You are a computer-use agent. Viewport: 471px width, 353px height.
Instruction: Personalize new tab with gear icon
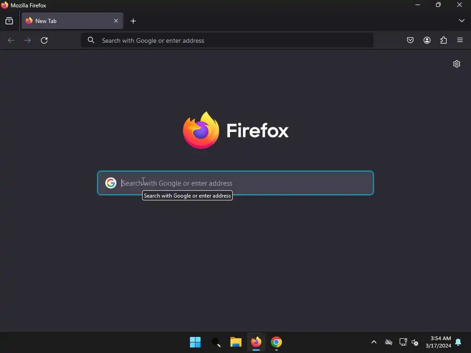pyautogui.click(x=457, y=64)
